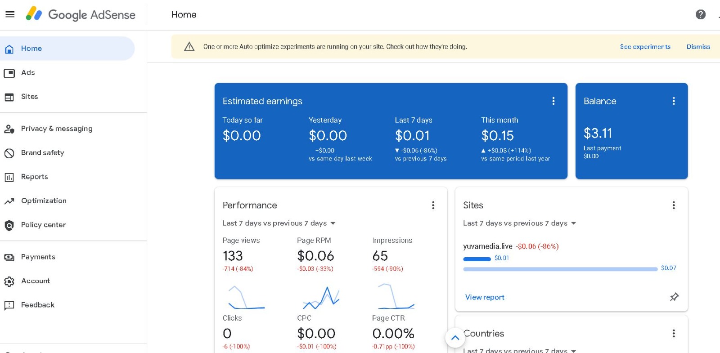Click the $0.07 previous period bar
Viewport: 720px width, 353px height.
coord(560,269)
